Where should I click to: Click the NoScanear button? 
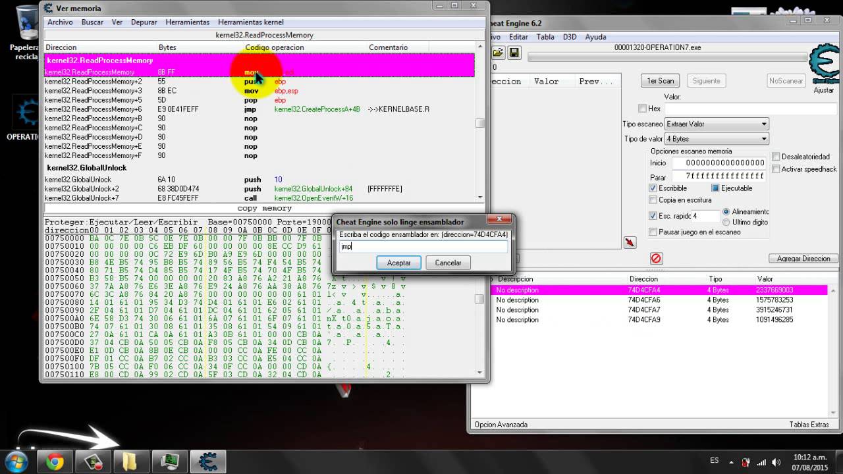786,81
